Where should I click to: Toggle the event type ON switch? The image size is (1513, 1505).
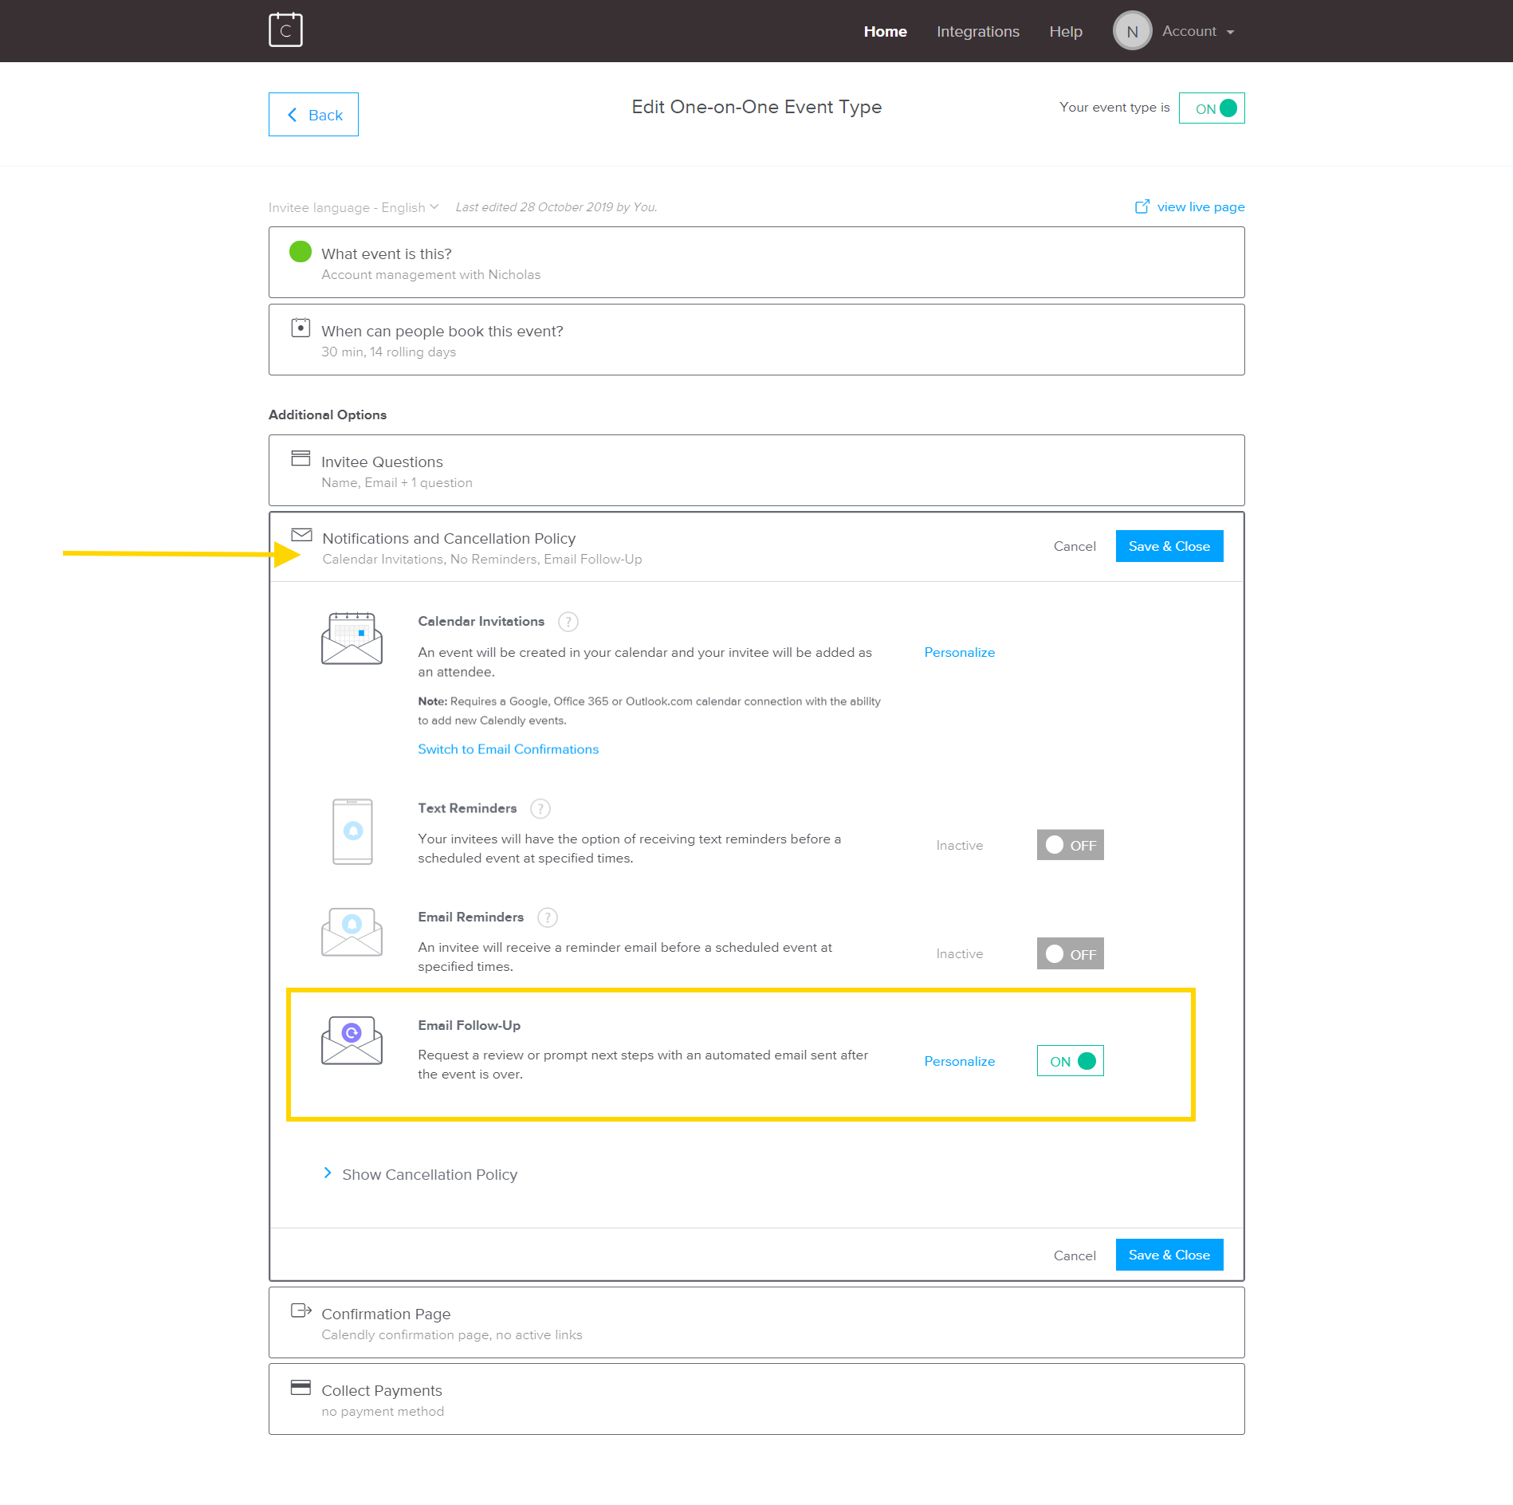(x=1212, y=108)
